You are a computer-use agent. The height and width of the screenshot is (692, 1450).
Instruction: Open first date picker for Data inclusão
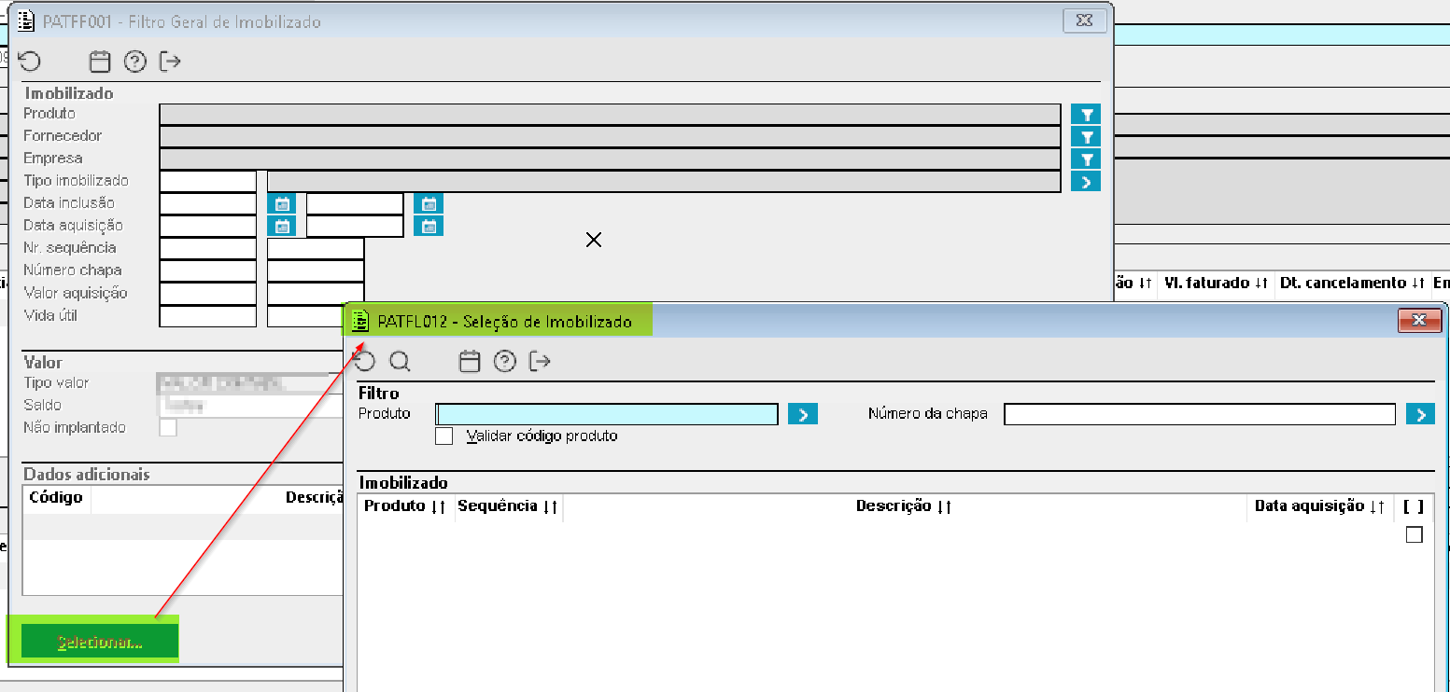point(282,203)
